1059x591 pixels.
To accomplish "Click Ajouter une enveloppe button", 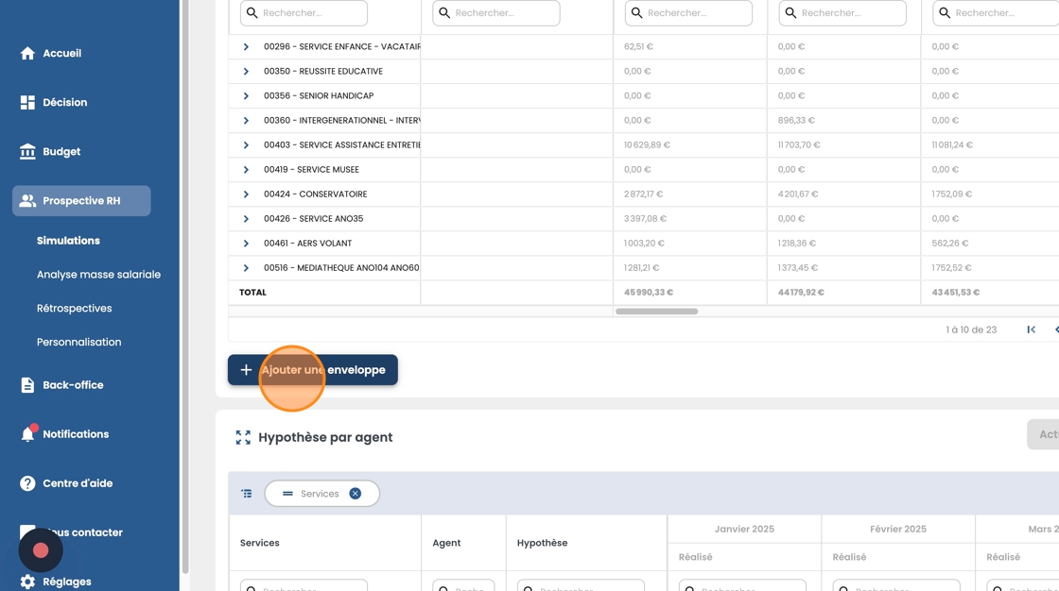I will coord(313,370).
